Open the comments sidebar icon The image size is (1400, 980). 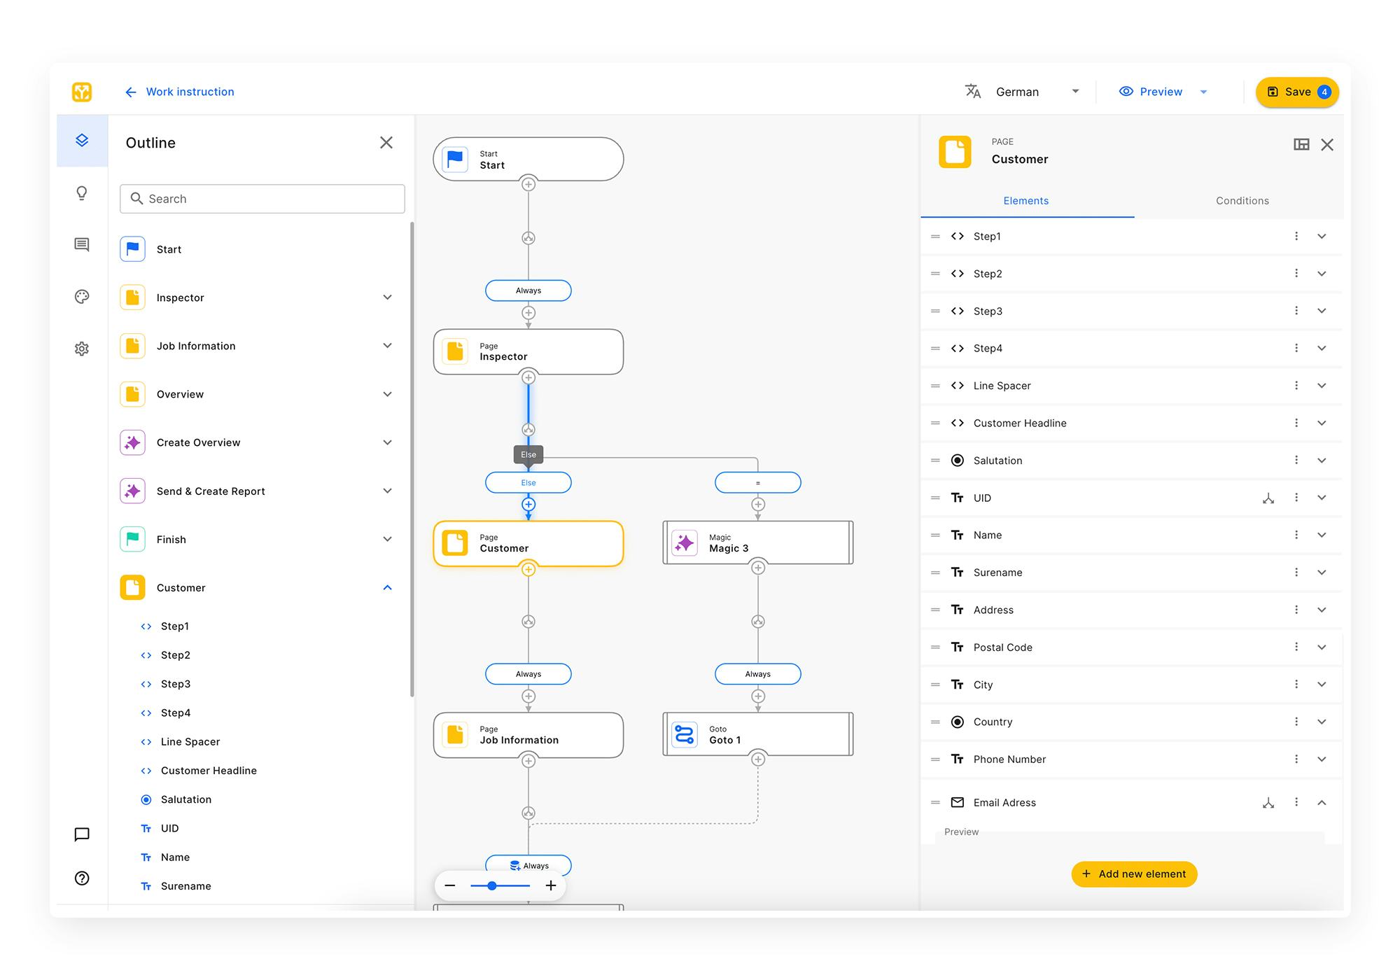[x=82, y=244]
